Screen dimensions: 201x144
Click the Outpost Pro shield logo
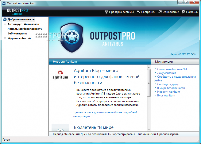click(x=72, y=37)
